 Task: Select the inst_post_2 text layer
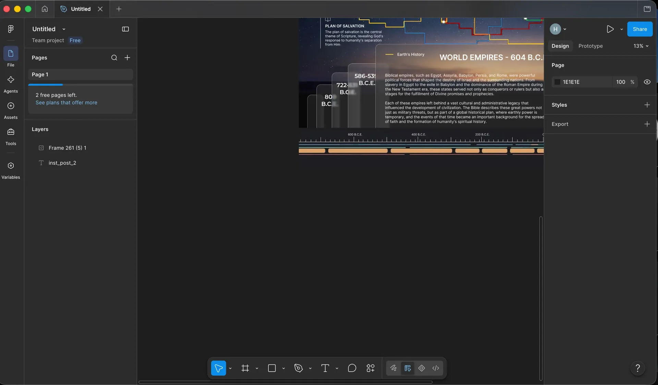pos(81,163)
